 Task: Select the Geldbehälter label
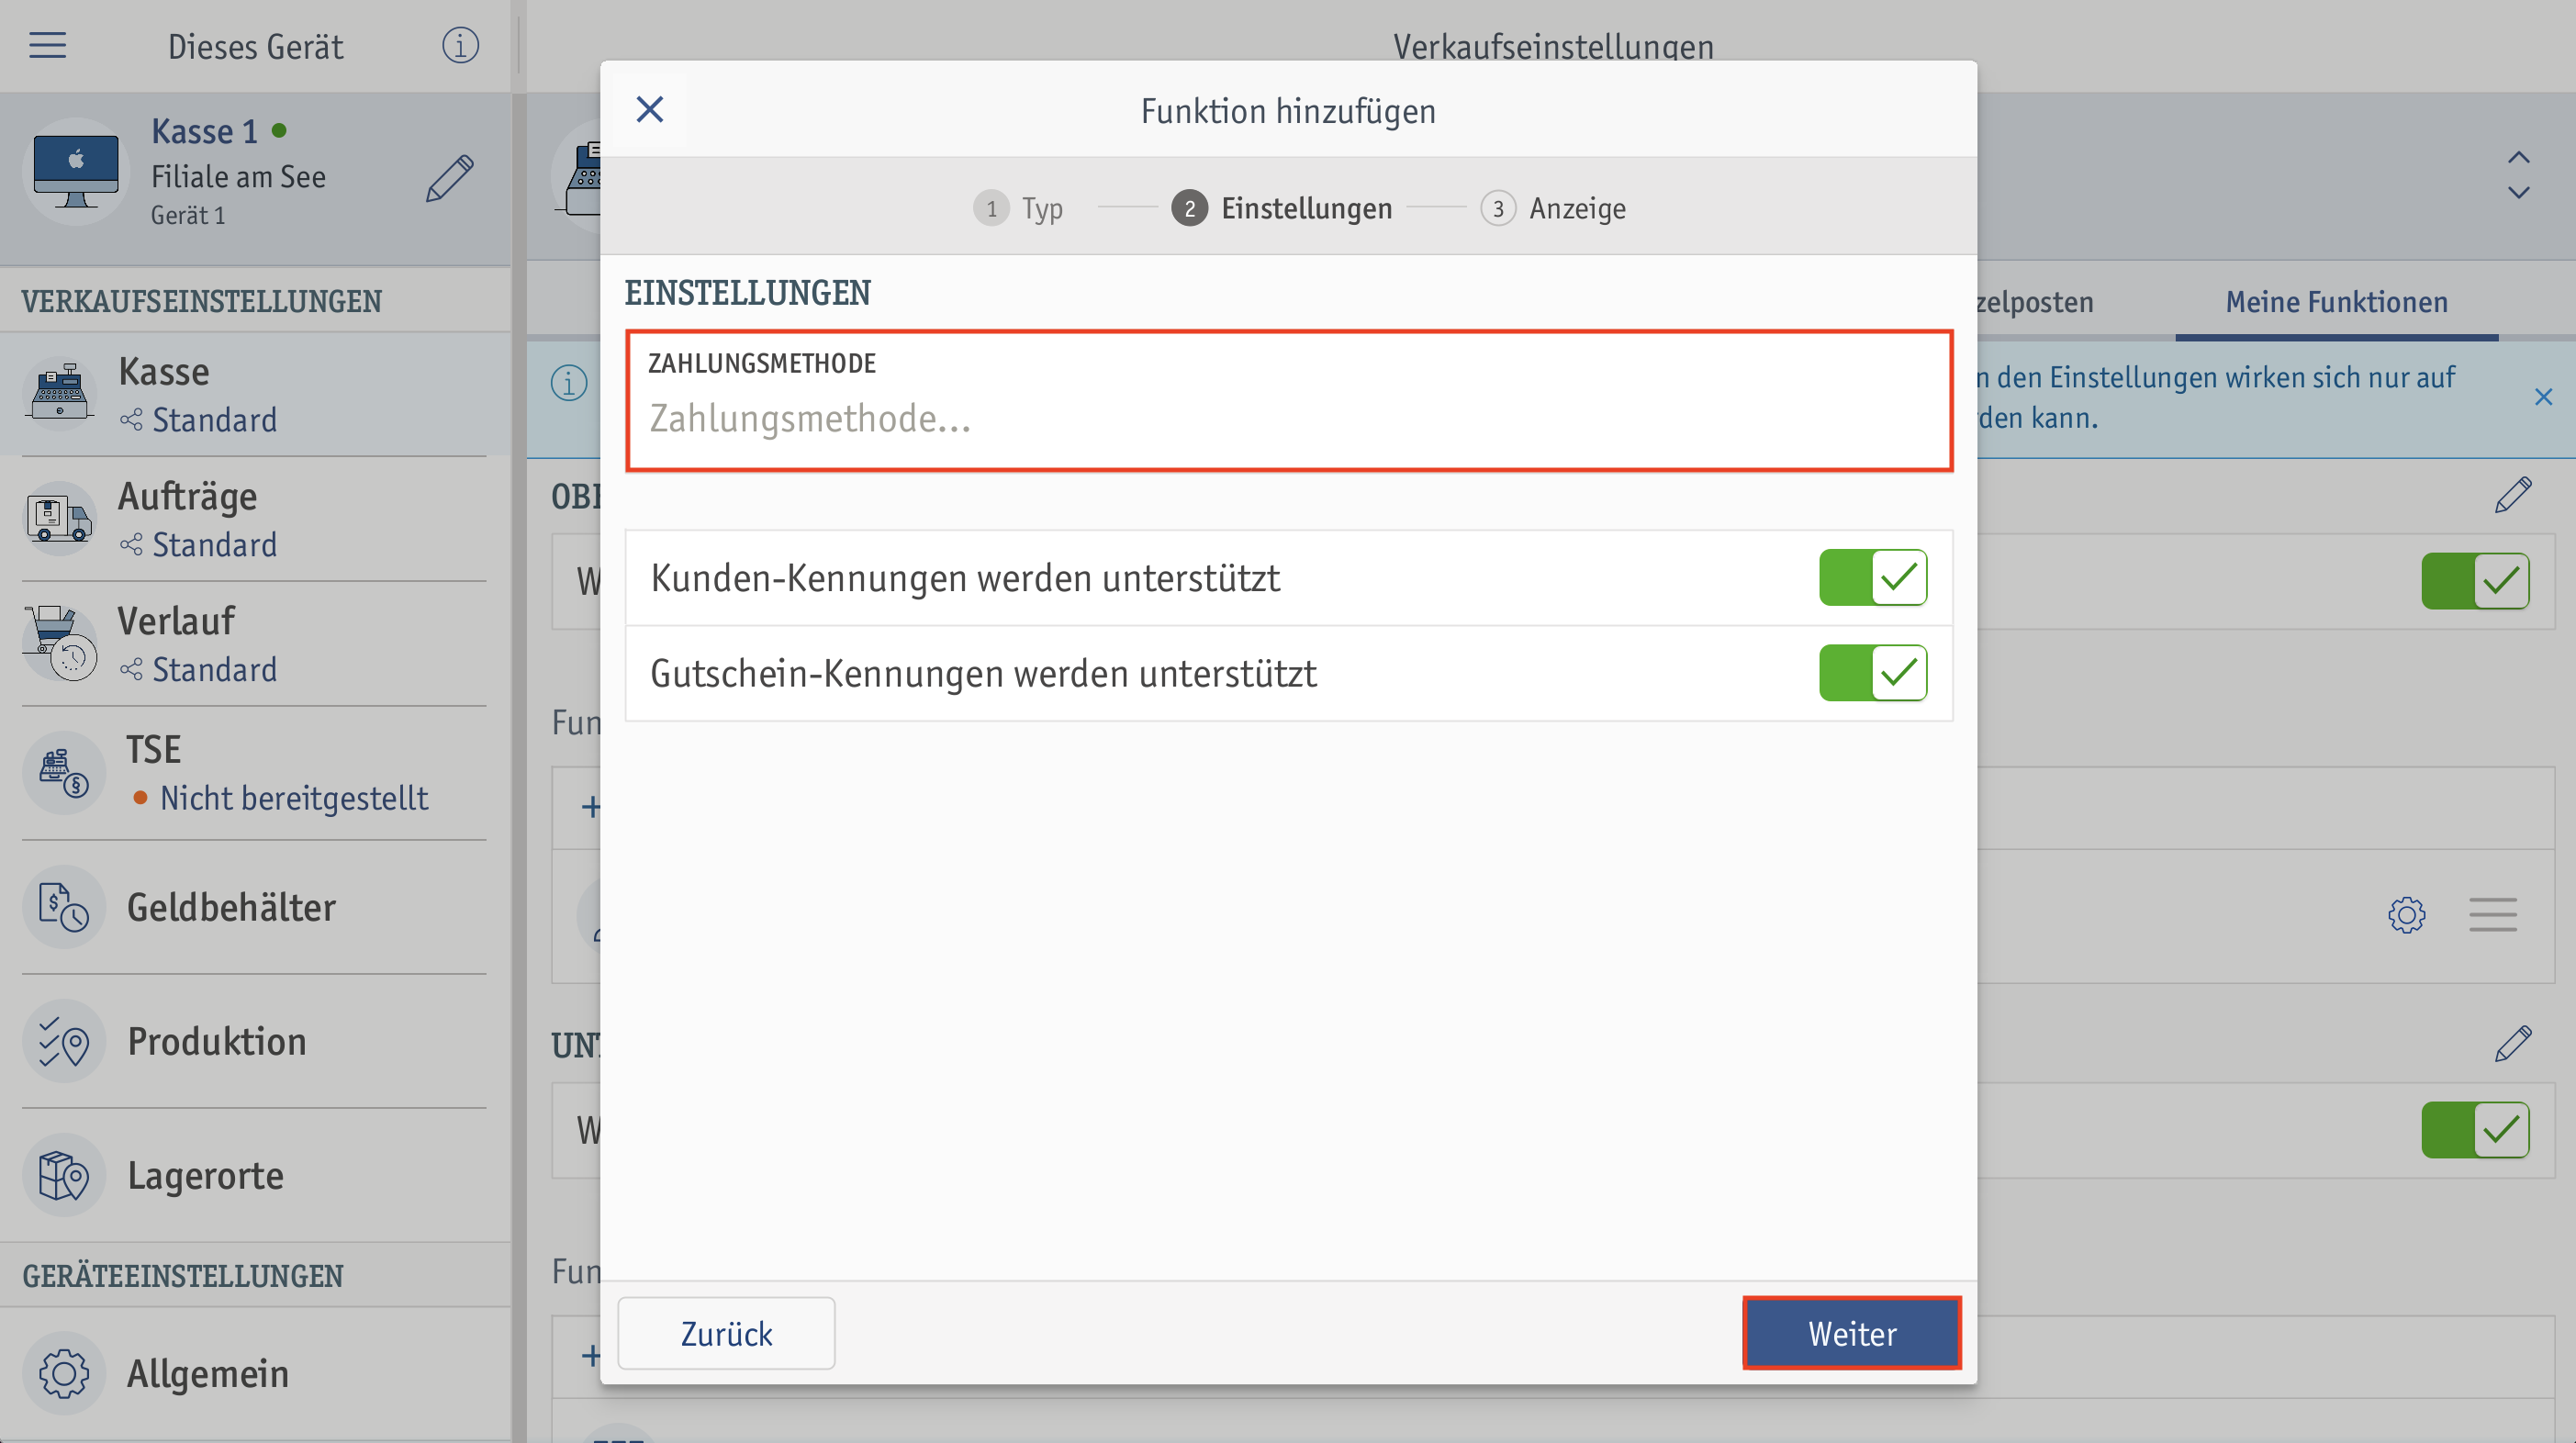pos(231,907)
